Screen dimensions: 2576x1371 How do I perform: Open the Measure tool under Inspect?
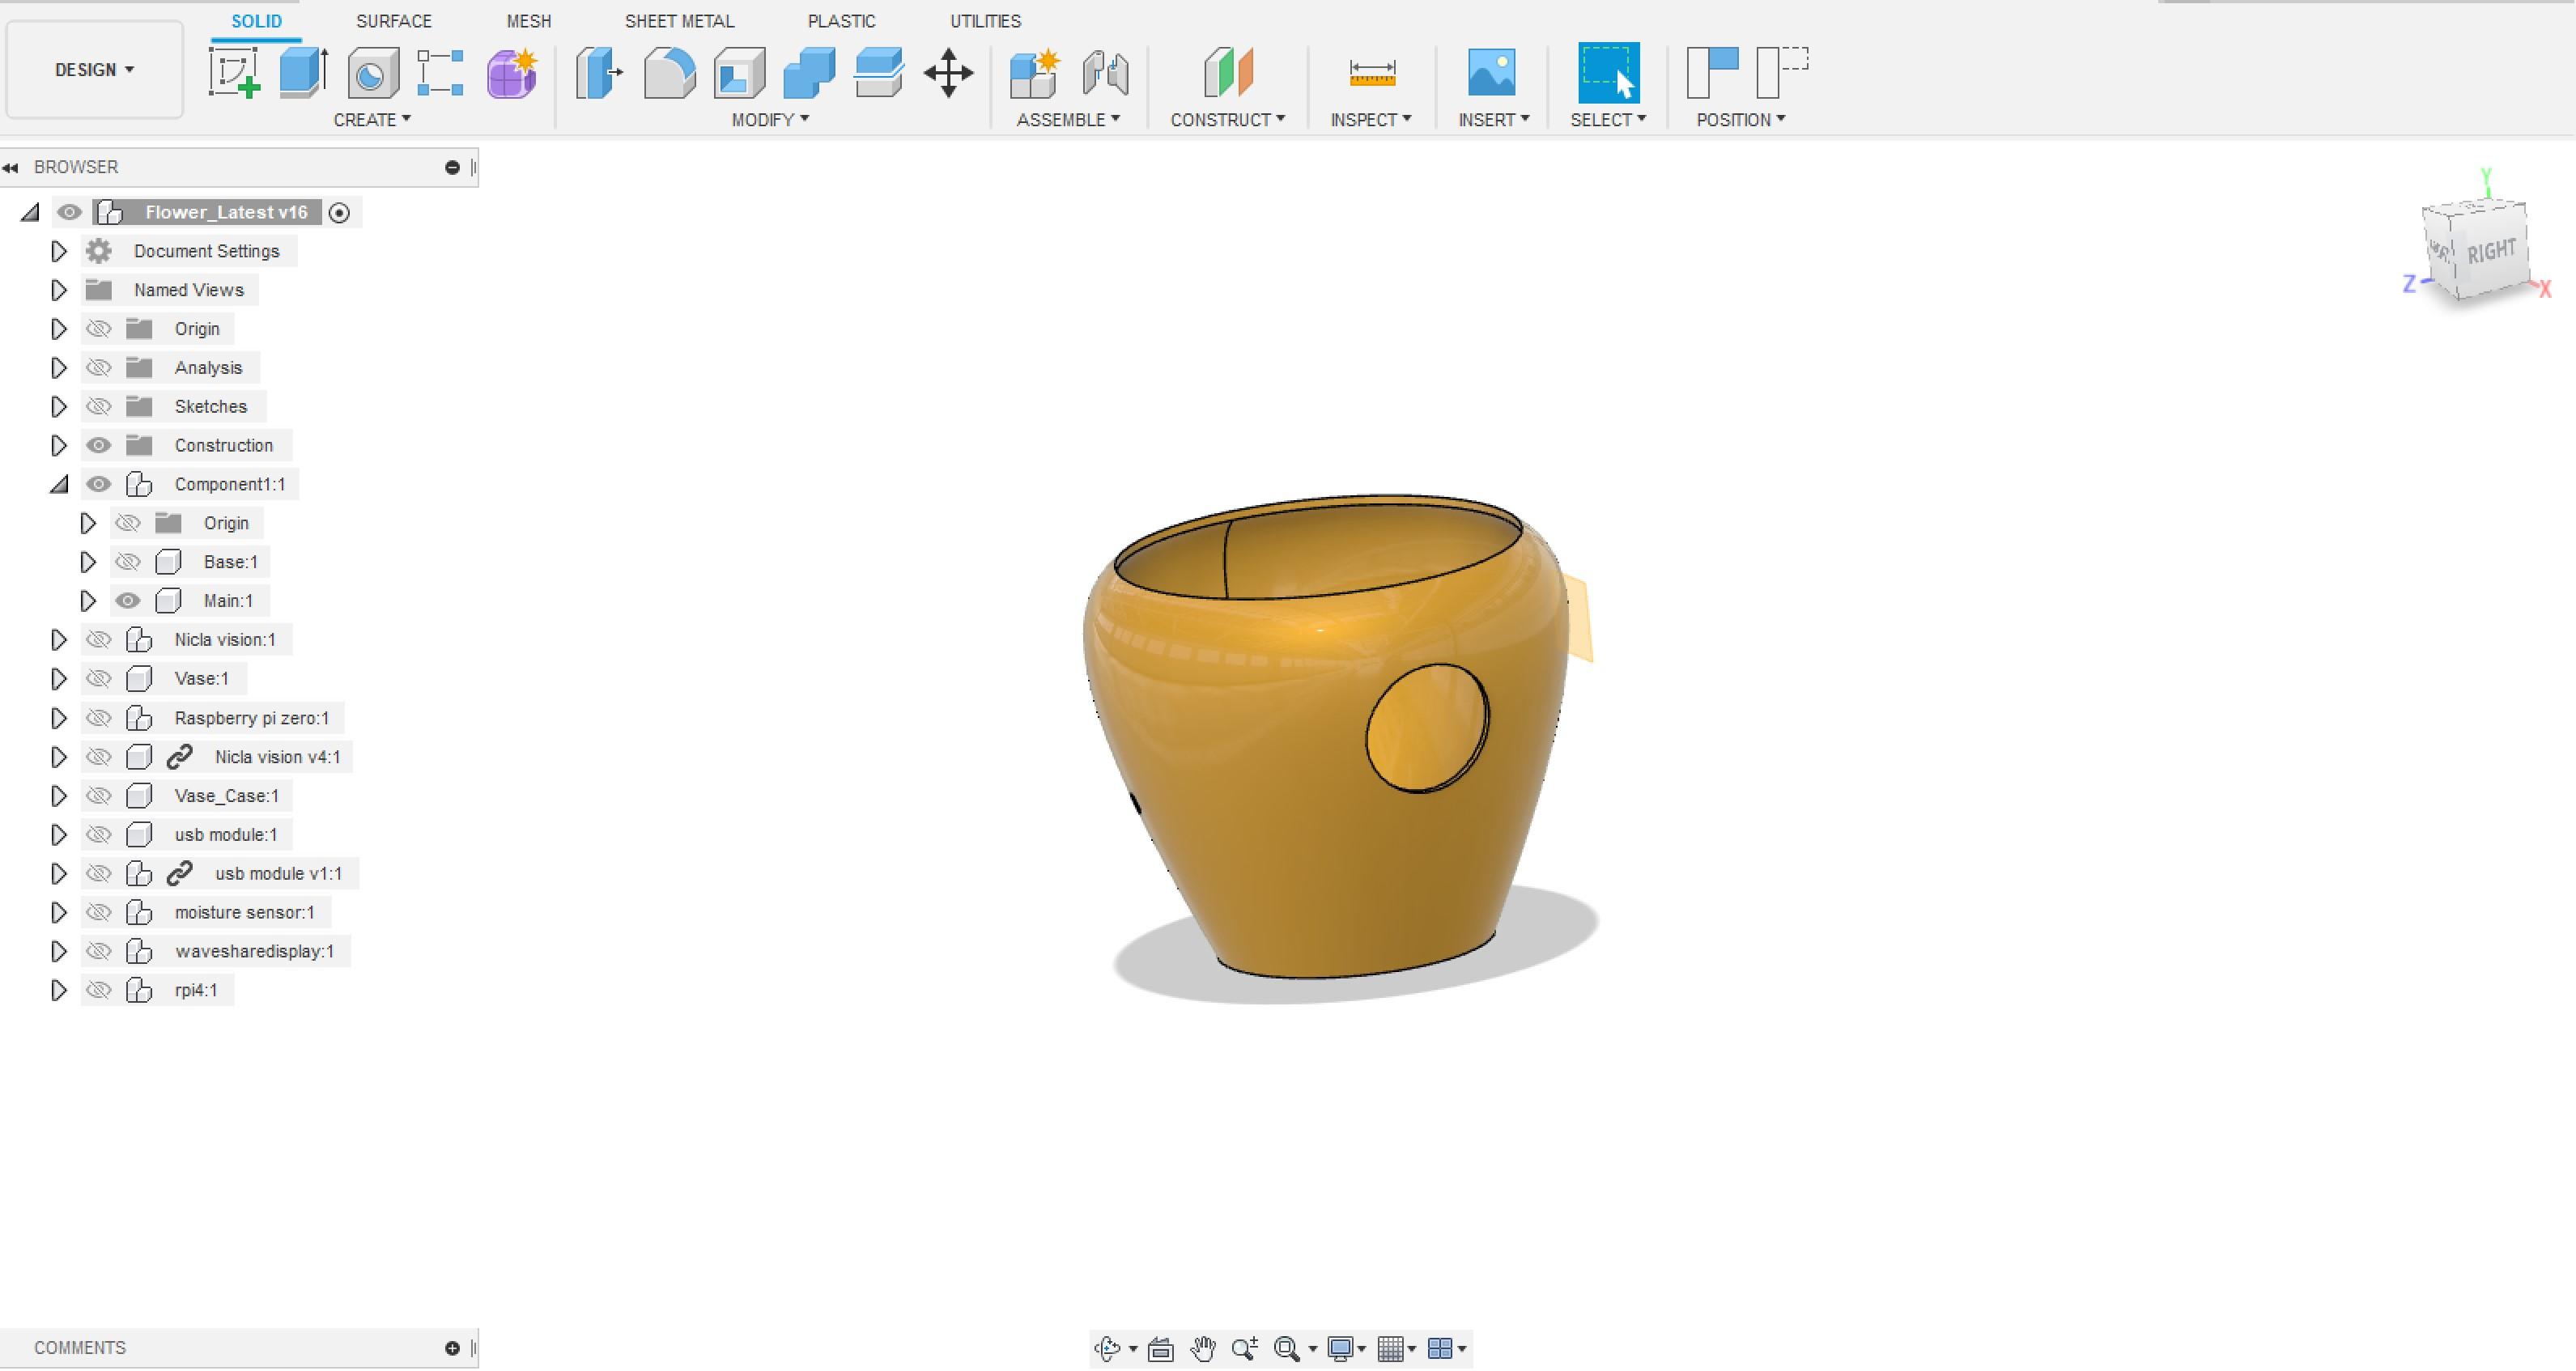[1371, 72]
